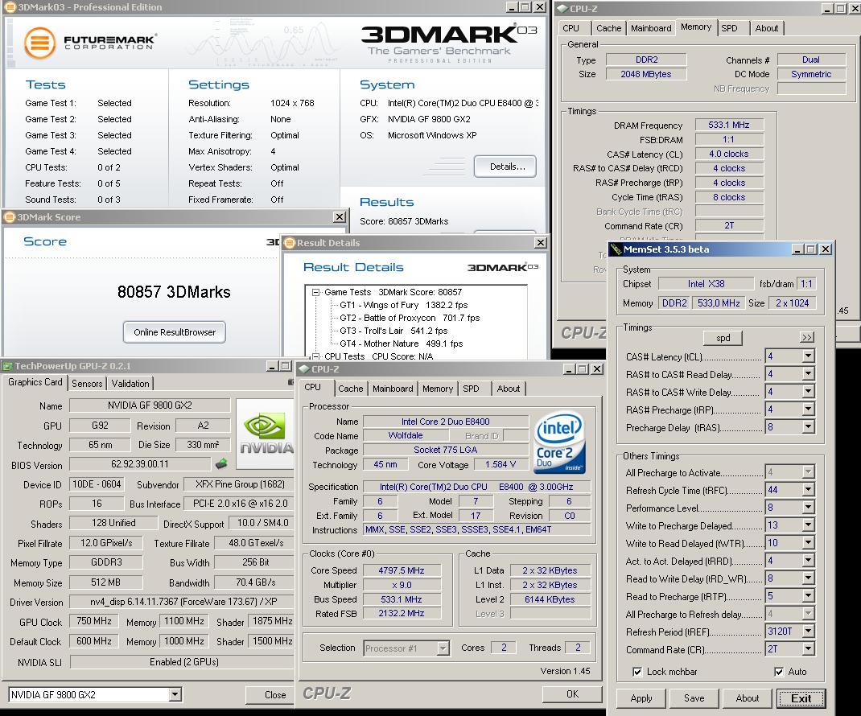This screenshot has width=861, height=716.
Task: Click the Rated FSB 2132.2 MHz value
Action: point(402,613)
